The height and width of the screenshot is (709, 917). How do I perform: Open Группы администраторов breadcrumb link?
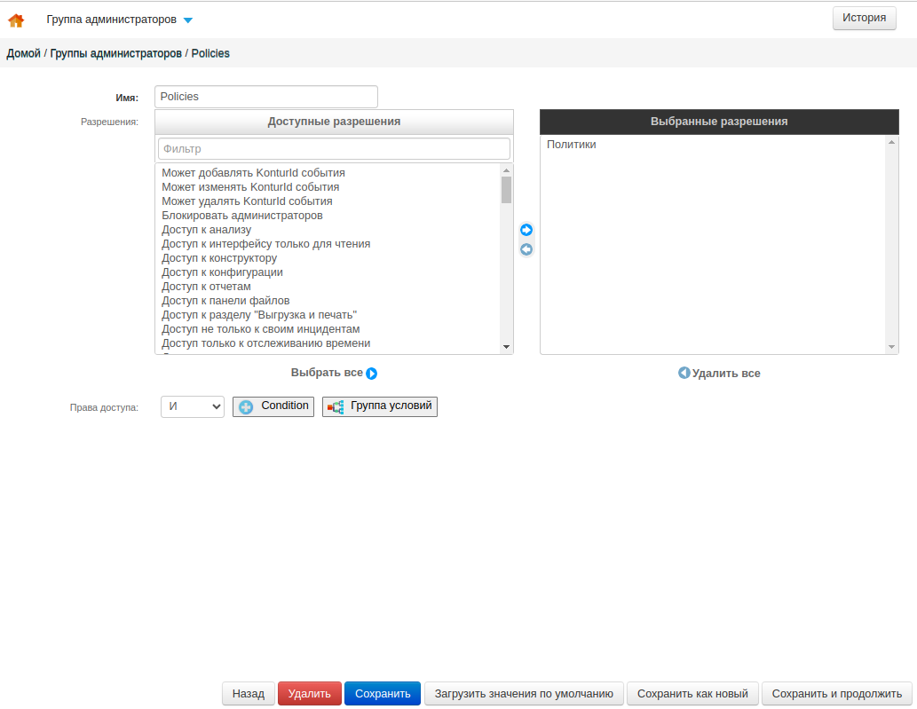tap(115, 53)
